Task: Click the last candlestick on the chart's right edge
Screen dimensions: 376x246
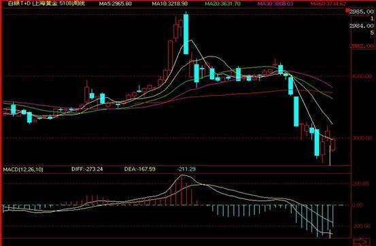Action: [333, 144]
